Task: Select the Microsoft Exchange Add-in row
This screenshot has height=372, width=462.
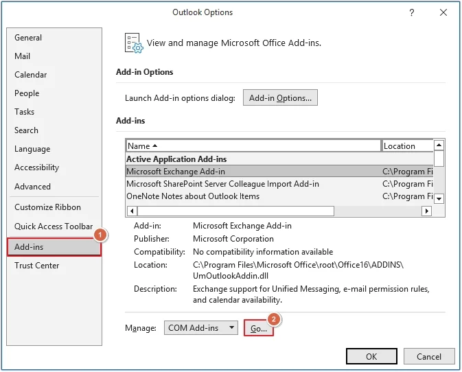Action: click(x=279, y=172)
